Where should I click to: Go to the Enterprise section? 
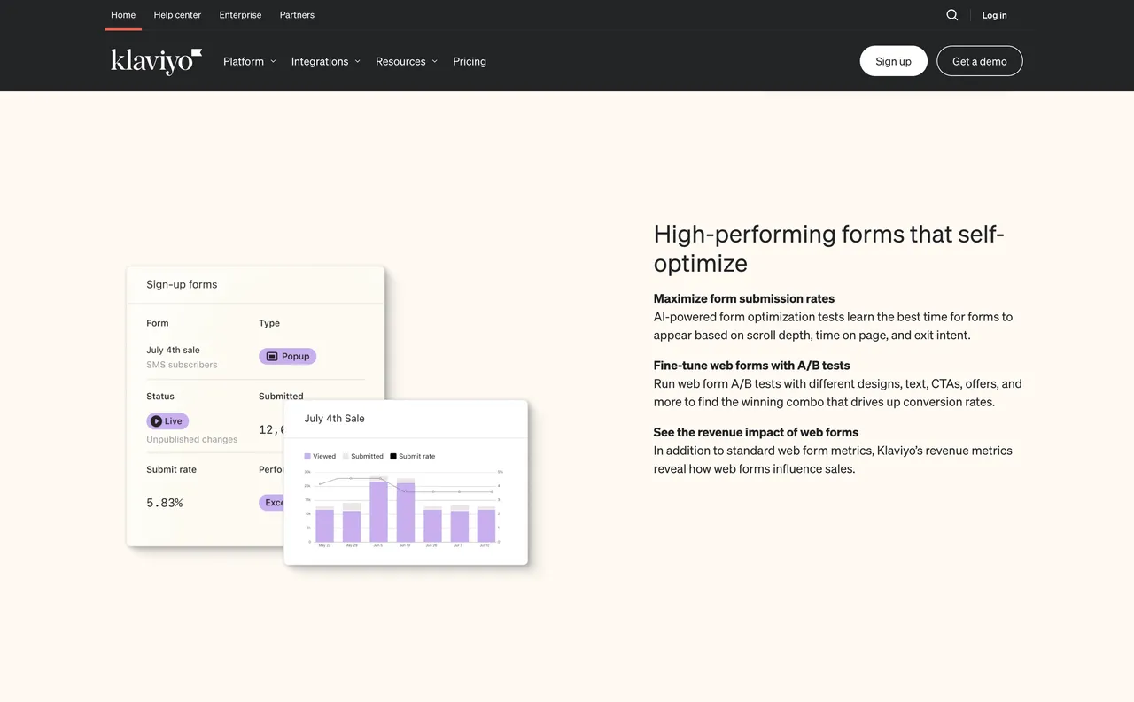pyautogui.click(x=240, y=14)
